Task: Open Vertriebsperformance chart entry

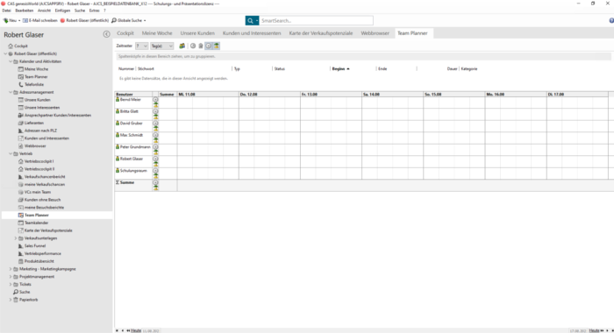Action: 43,253
